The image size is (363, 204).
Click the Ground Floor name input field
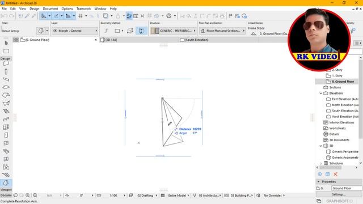coord(347,188)
